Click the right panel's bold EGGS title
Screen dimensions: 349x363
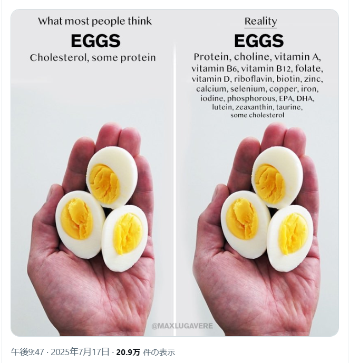258,41
